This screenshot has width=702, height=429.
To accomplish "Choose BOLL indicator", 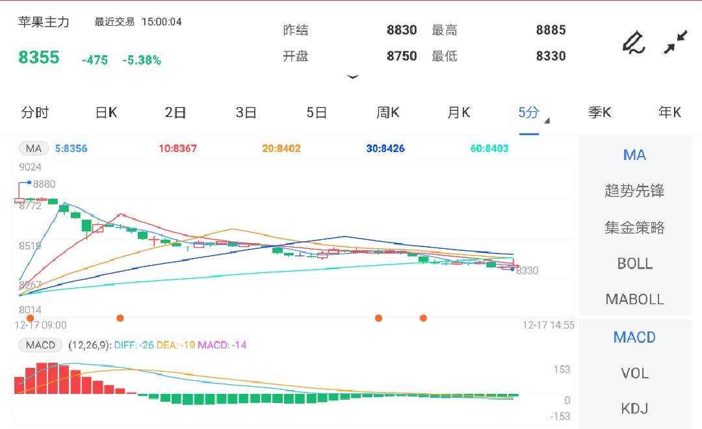I will pos(634,263).
